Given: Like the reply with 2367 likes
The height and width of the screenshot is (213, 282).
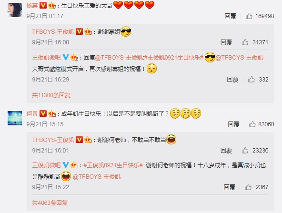Looking at the screenshot, I should [248, 187].
